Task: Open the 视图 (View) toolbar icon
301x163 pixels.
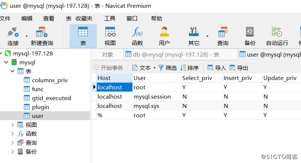Action: [110, 36]
